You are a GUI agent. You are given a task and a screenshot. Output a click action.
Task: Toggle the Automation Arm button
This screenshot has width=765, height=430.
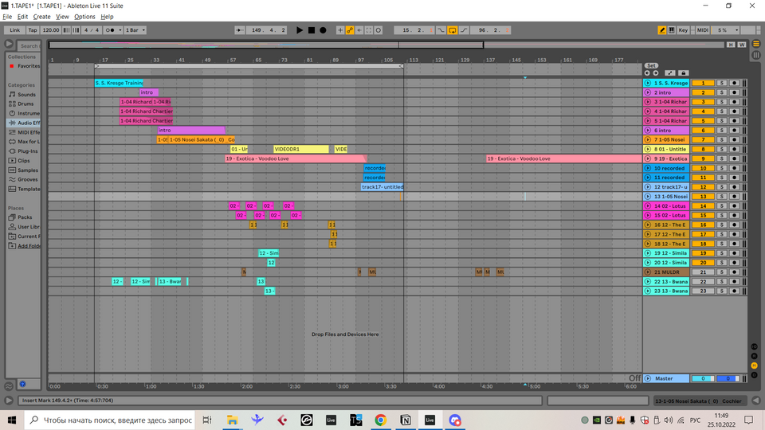pyautogui.click(x=349, y=30)
